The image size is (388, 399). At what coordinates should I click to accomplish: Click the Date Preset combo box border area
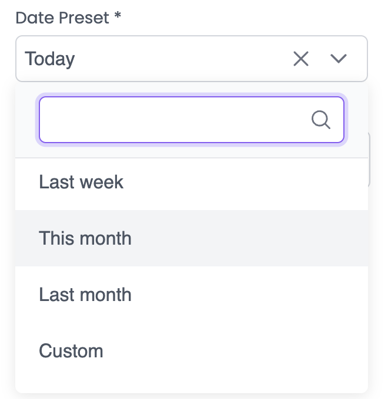coord(176,59)
